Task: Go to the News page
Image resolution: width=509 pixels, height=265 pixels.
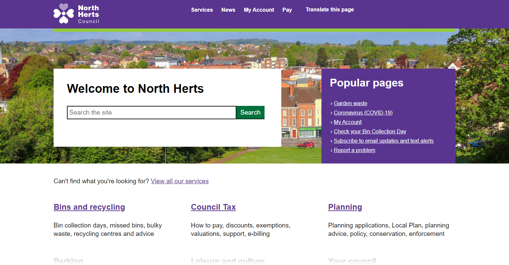Action: pos(228,10)
